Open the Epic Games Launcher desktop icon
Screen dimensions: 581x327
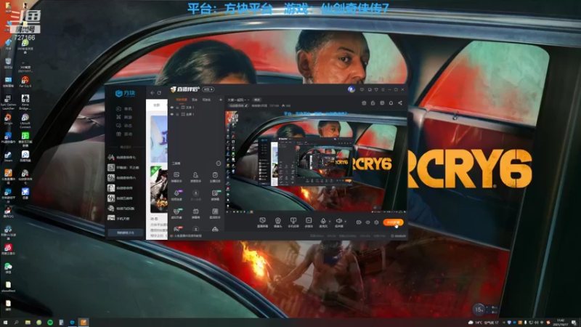pos(8,102)
